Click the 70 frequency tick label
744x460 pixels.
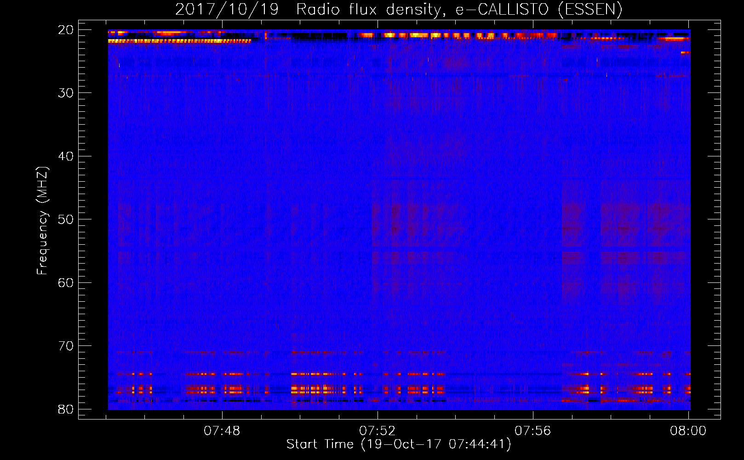point(66,346)
